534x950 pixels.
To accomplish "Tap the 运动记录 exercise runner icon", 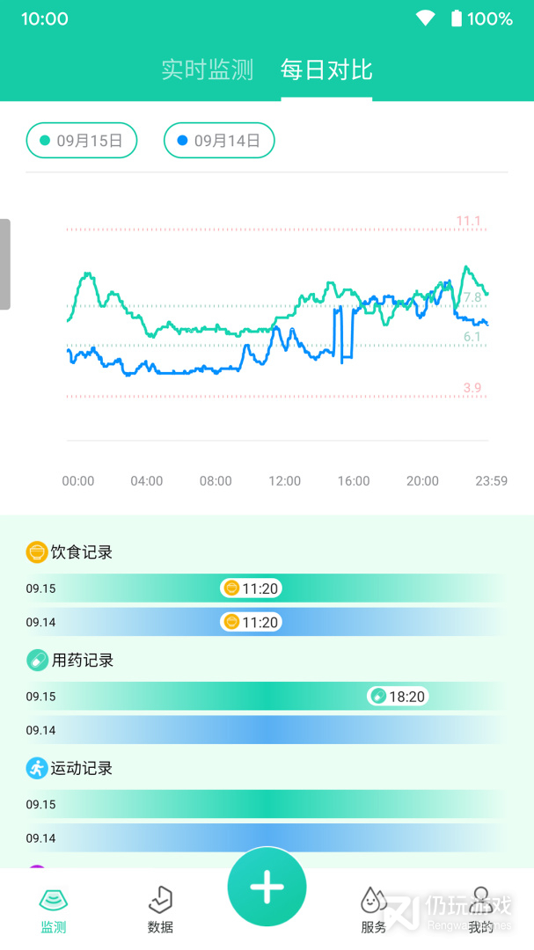I will (36, 768).
